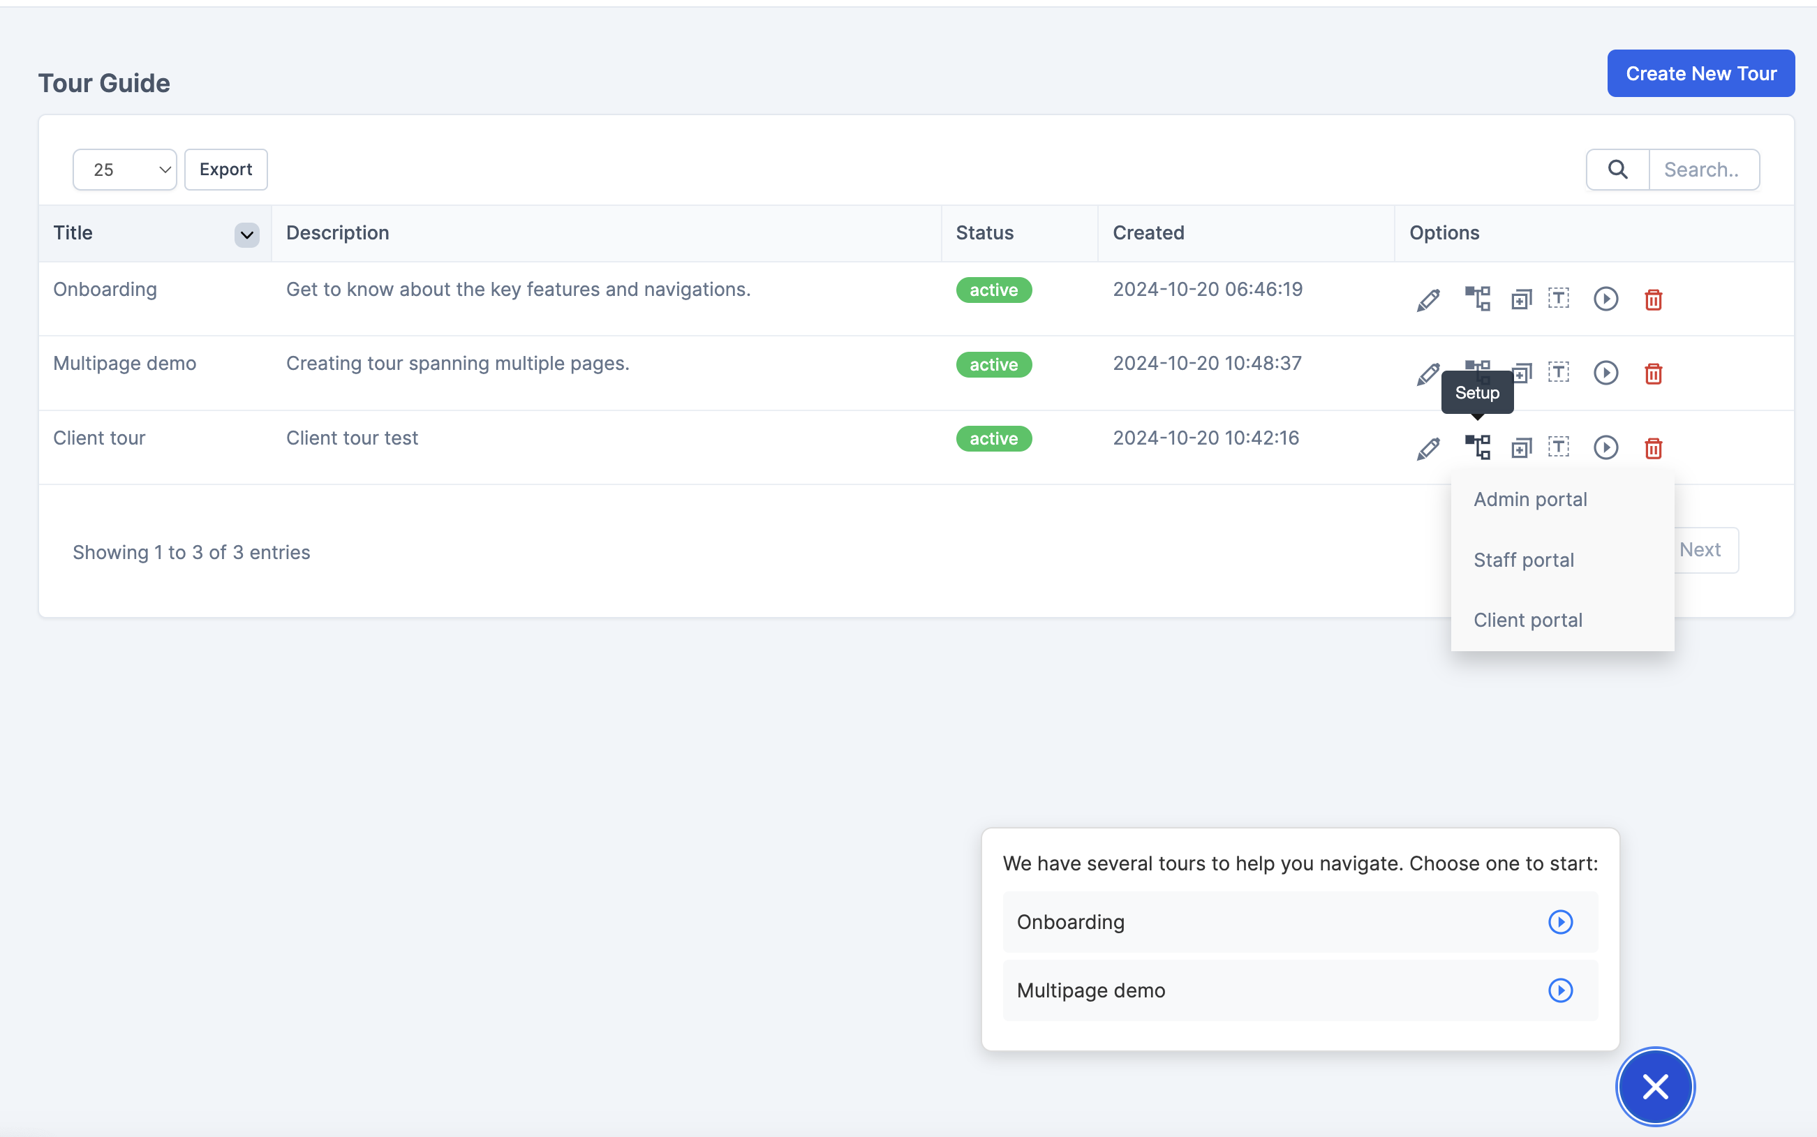Start the Onboarding tour from the popup
Screen dimensions: 1817x1137
[x=1561, y=922]
